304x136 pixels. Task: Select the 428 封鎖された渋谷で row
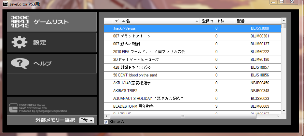tap(192, 67)
